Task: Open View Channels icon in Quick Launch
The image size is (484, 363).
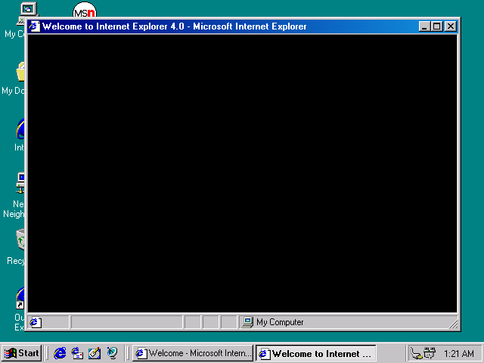Action: point(112,353)
